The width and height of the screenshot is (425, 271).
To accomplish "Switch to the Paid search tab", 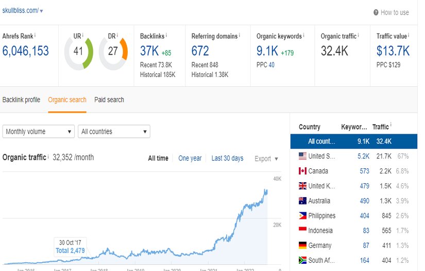I will pyautogui.click(x=109, y=100).
